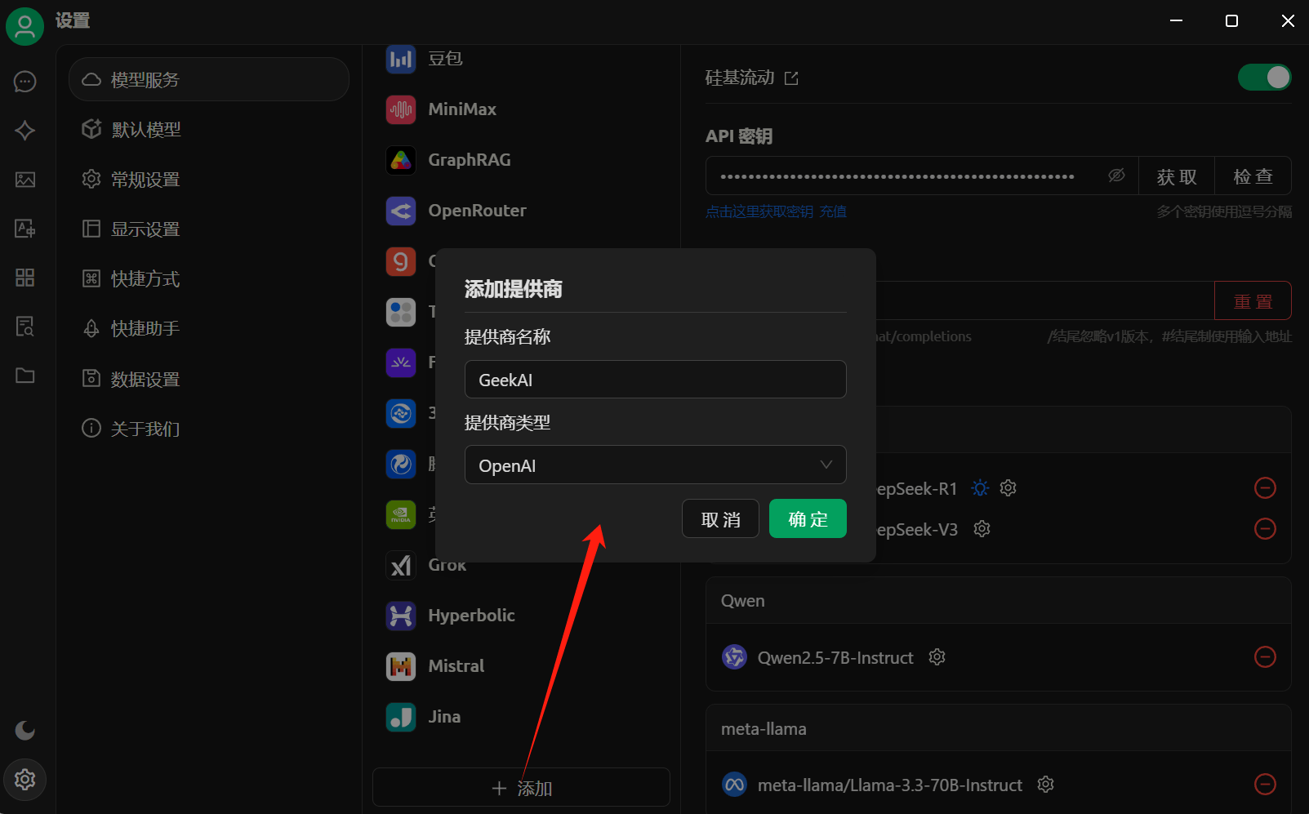Viewport: 1309px width, 814px height.
Task: Open settings gear for Qwen2.5-7B-Instruct
Action: click(x=937, y=657)
